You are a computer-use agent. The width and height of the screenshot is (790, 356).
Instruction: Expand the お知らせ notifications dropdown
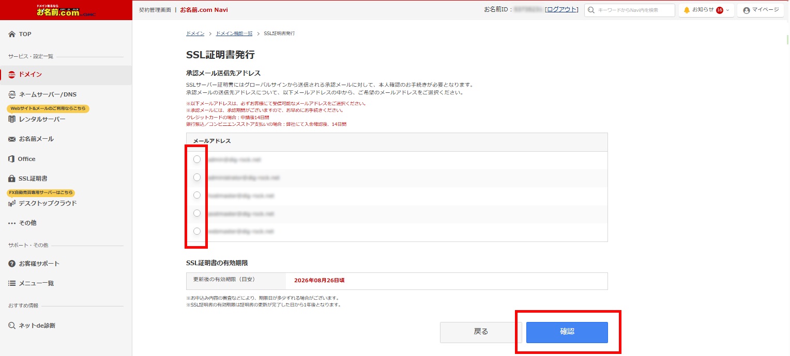pyautogui.click(x=707, y=10)
